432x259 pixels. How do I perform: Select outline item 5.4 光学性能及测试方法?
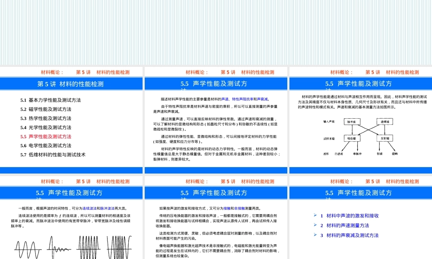[x=46, y=127]
